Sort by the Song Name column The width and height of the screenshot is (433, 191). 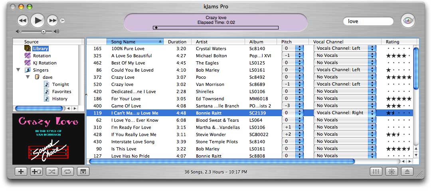tap(135, 41)
